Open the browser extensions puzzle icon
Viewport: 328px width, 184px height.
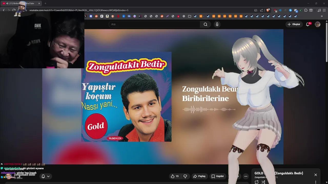(306, 10)
